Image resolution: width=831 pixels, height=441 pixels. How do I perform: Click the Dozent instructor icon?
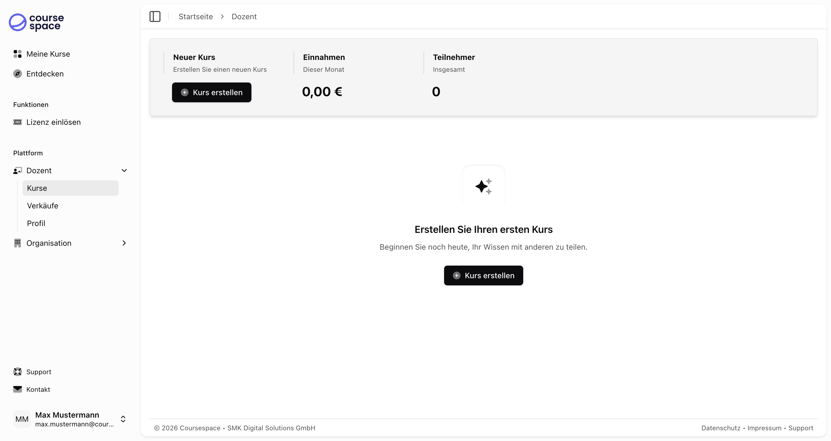tap(17, 170)
